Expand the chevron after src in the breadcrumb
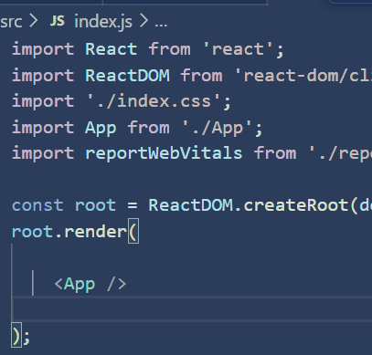The image size is (372, 355). click(x=34, y=22)
